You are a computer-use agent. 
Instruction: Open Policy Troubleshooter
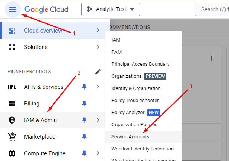click(x=144, y=101)
